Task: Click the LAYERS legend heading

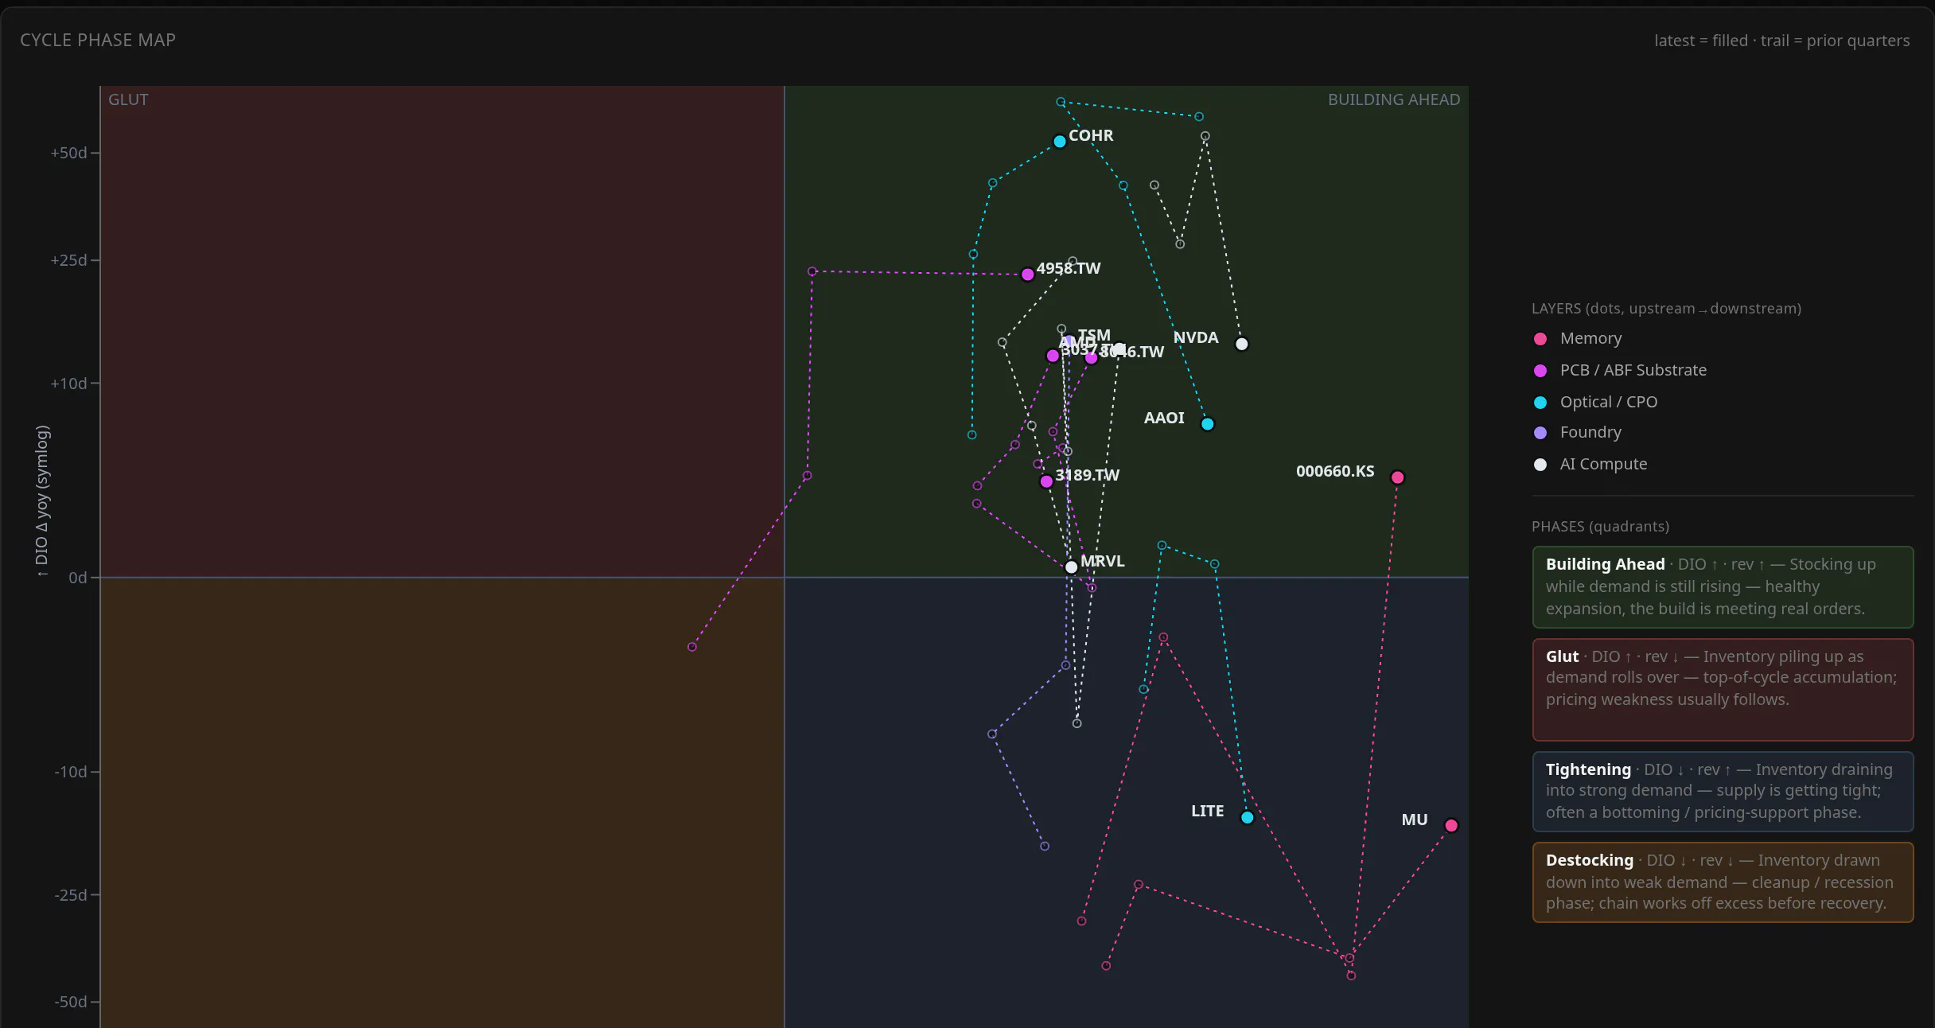Action: click(x=1666, y=309)
